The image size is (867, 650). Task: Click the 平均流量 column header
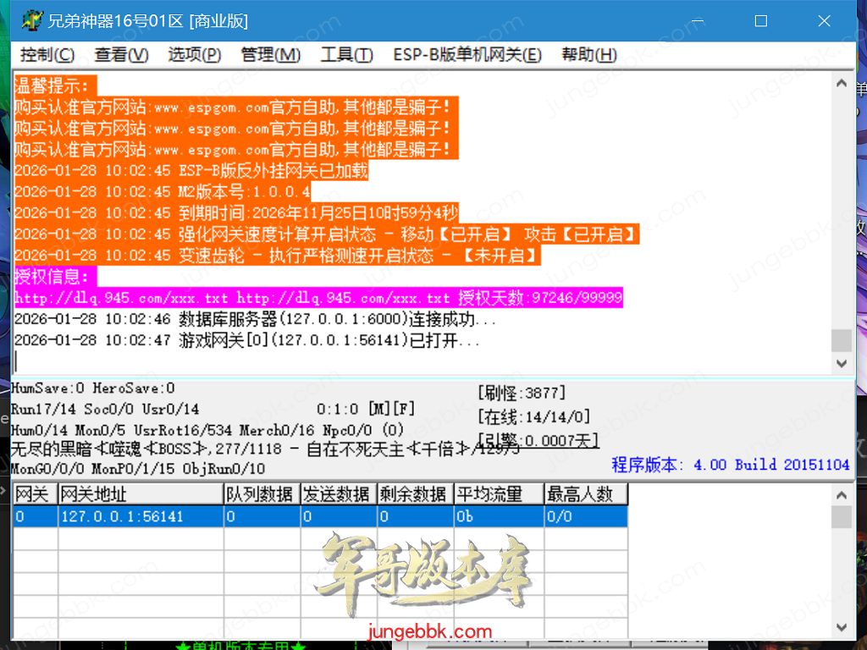pos(498,494)
